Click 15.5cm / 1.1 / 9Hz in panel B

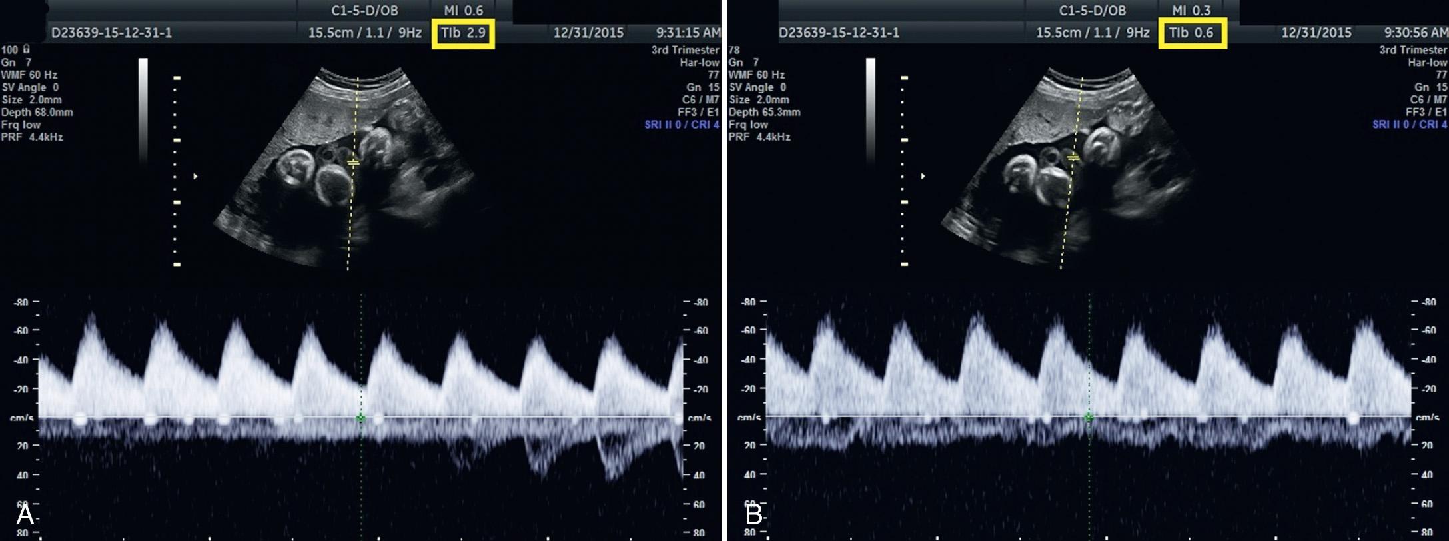1093,33
